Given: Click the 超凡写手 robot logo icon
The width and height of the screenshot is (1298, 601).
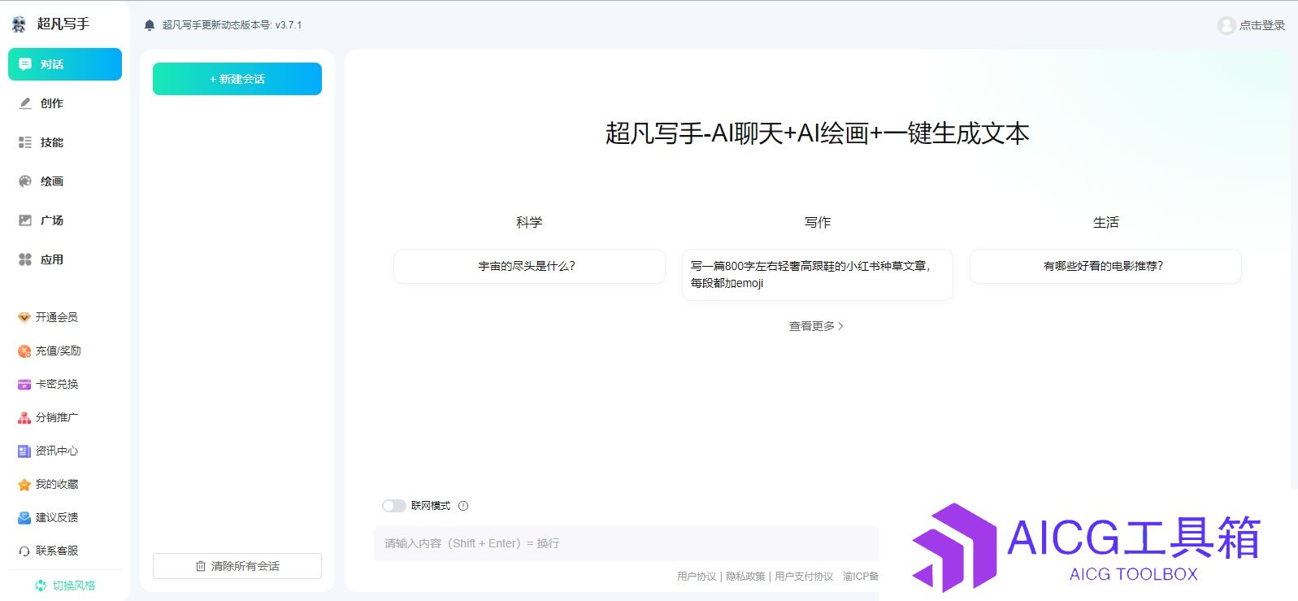Looking at the screenshot, I should (x=20, y=24).
